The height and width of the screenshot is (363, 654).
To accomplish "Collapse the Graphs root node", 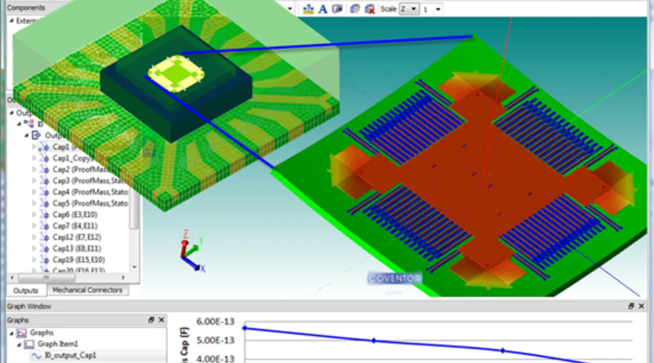I will coord(12,333).
